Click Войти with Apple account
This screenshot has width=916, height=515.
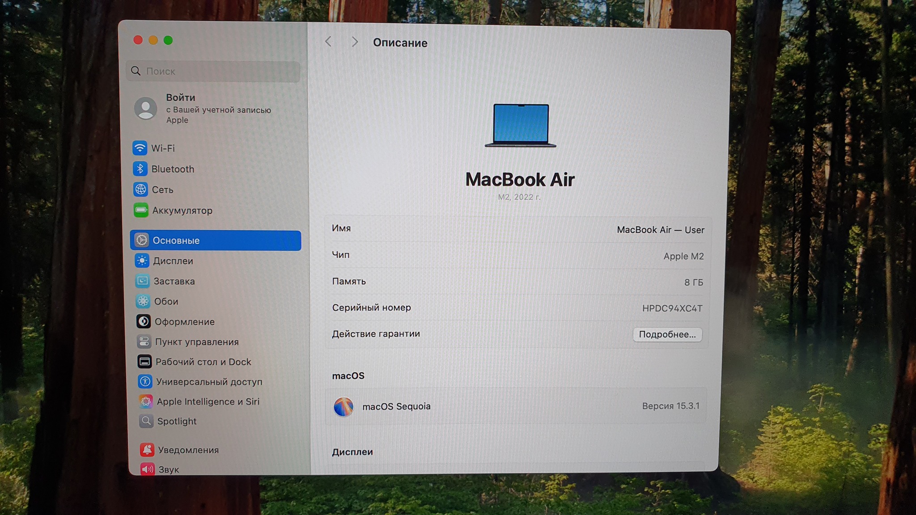pos(180,98)
